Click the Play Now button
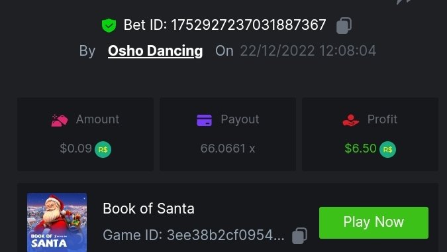 (373, 223)
